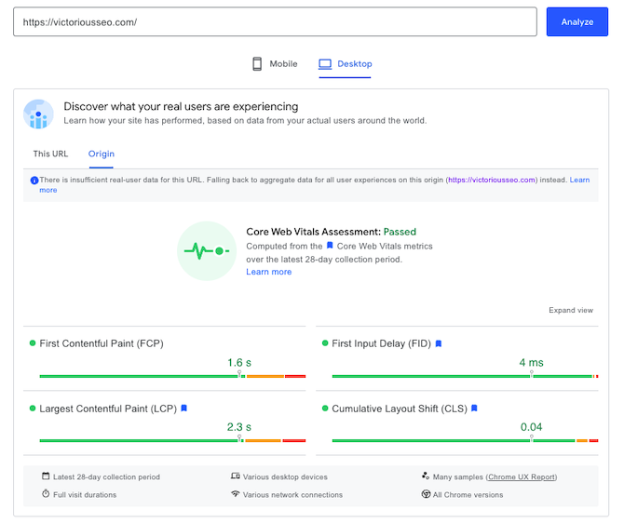
Task: Click the Cumulative Layout Shift distribution bar
Action: click(x=465, y=440)
